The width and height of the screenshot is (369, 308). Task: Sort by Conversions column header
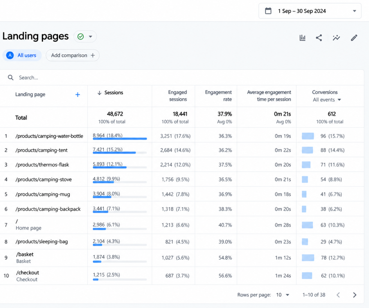[325, 92]
